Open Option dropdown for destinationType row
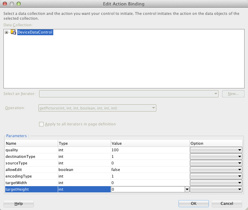The height and width of the screenshot is (210, 248). [216, 156]
